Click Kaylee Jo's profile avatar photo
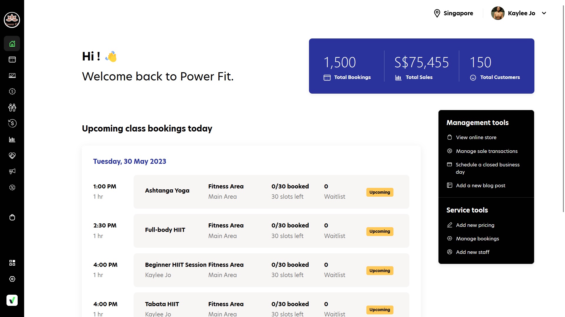 (498, 13)
